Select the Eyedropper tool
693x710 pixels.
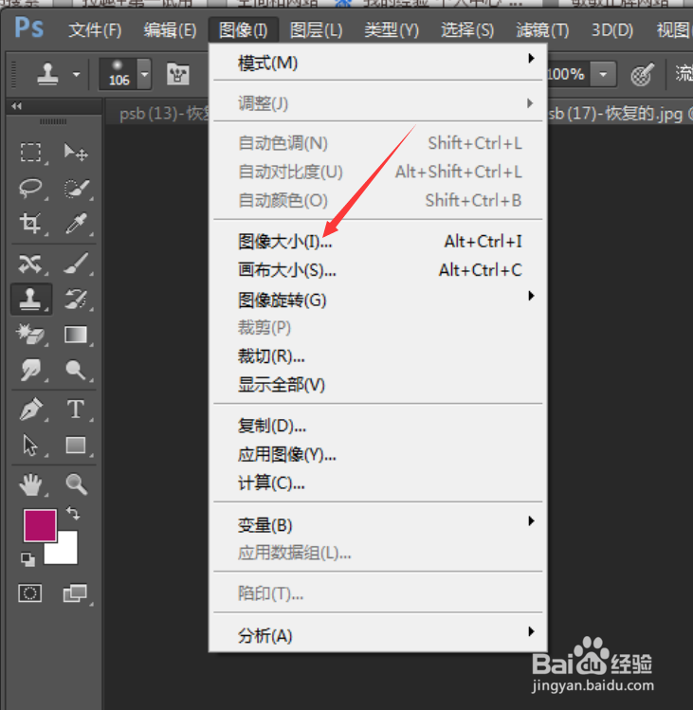coord(76,223)
